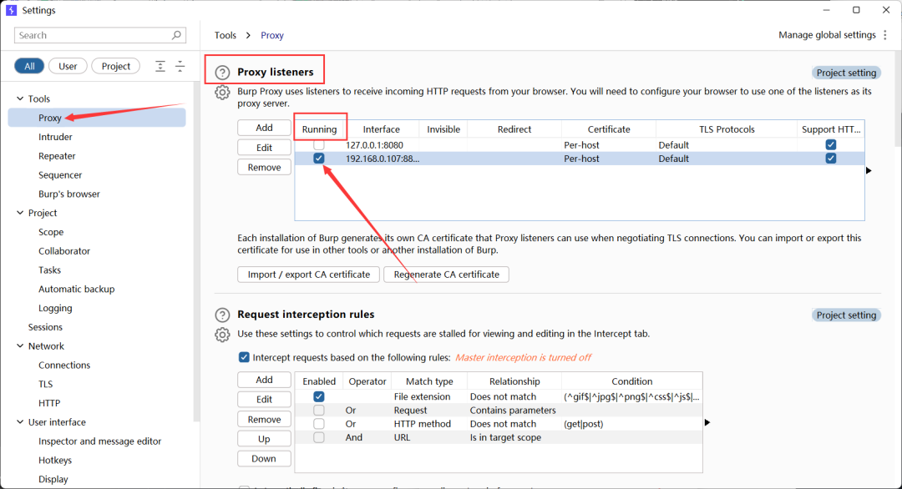The height and width of the screenshot is (489, 902).
Task: Click Import / export CA certificate button
Action: click(x=309, y=275)
